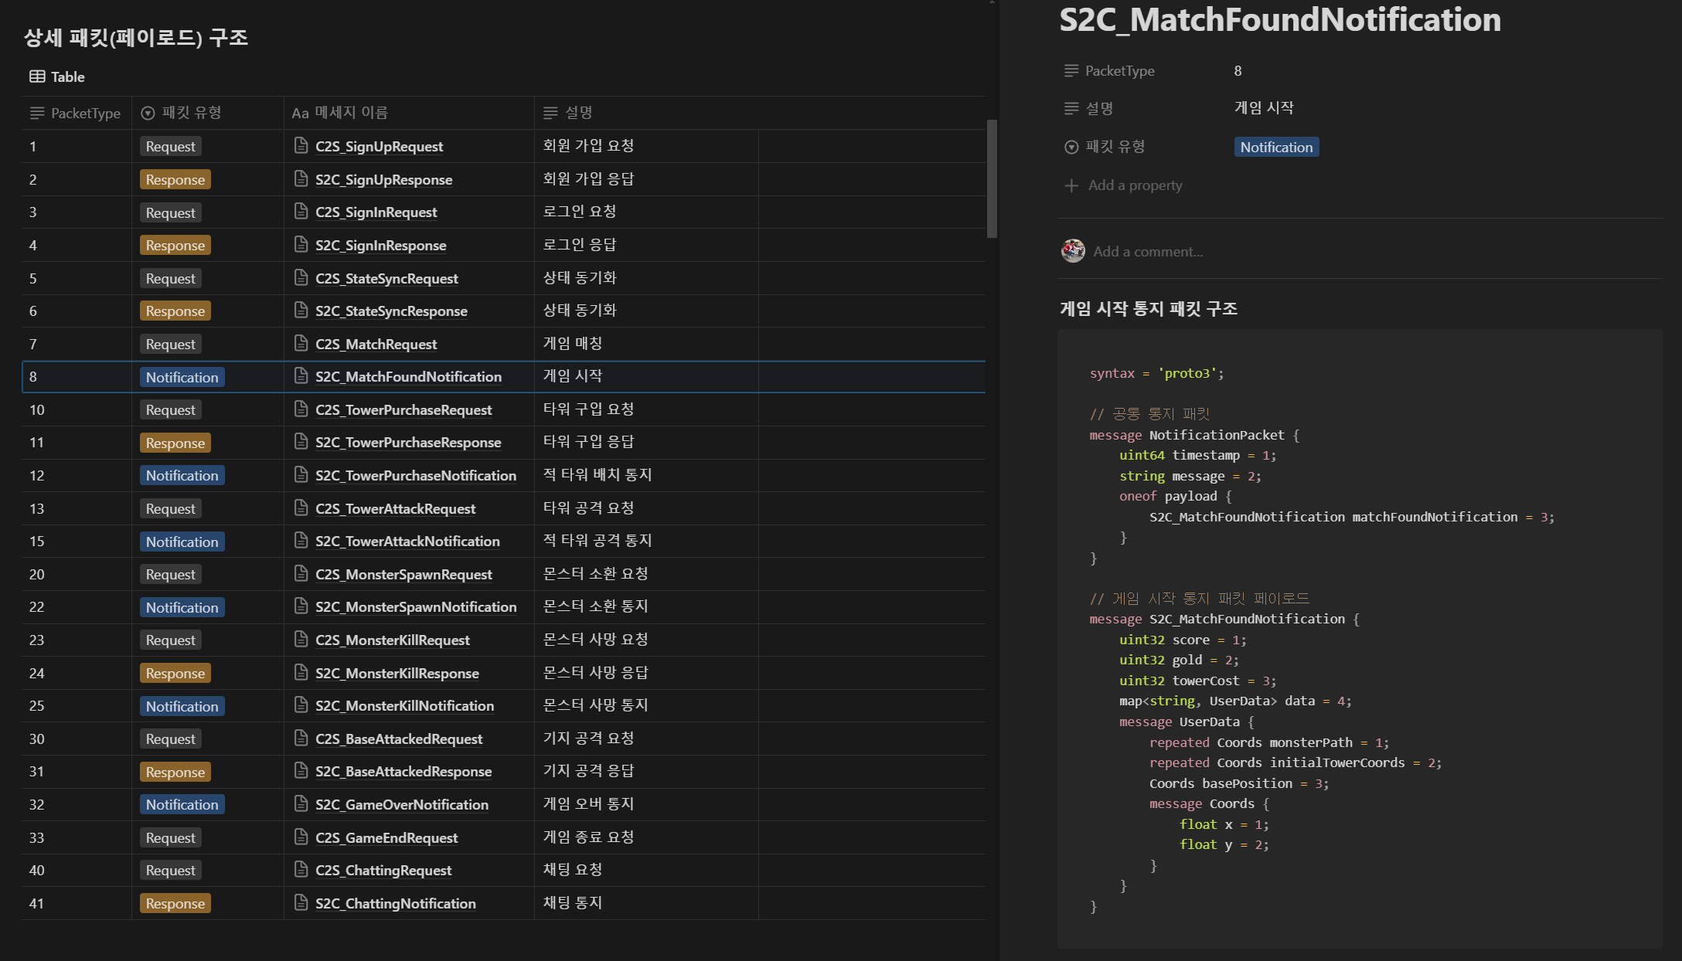1682x961 pixels.
Task: Click the page icon of S2C_MatchFoundNotification row
Action: (301, 375)
